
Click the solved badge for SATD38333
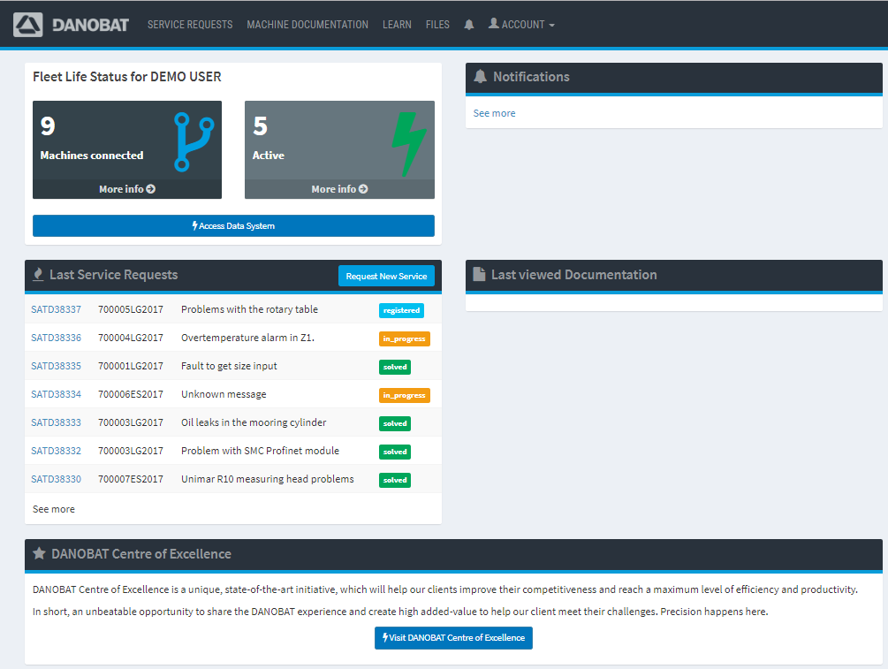[395, 423]
